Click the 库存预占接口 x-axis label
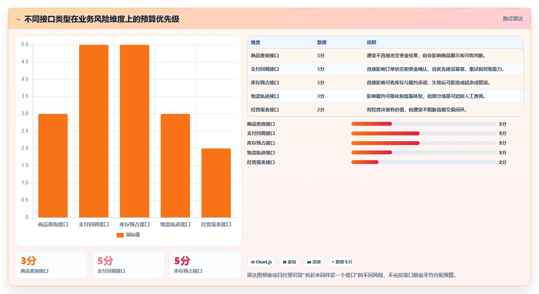This screenshot has height=294, width=539. tap(135, 224)
